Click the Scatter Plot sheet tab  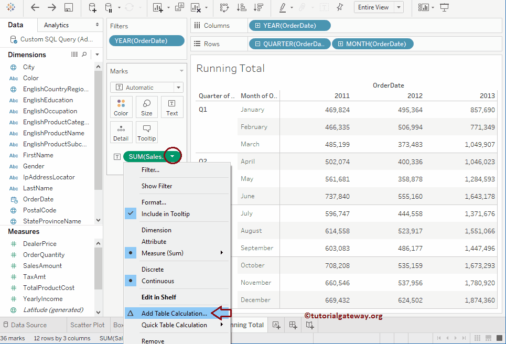[x=87, y=325]
